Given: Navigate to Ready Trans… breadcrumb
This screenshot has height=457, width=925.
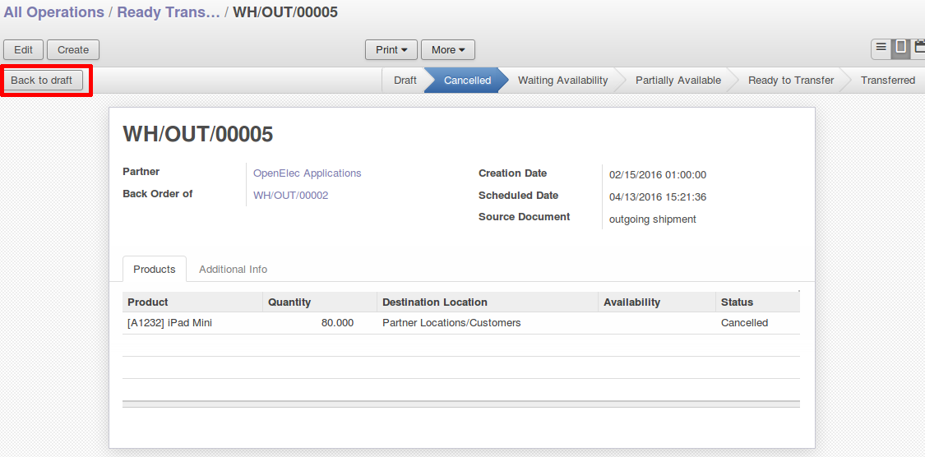Looking at the screenshot, I should tap(169, 13).
